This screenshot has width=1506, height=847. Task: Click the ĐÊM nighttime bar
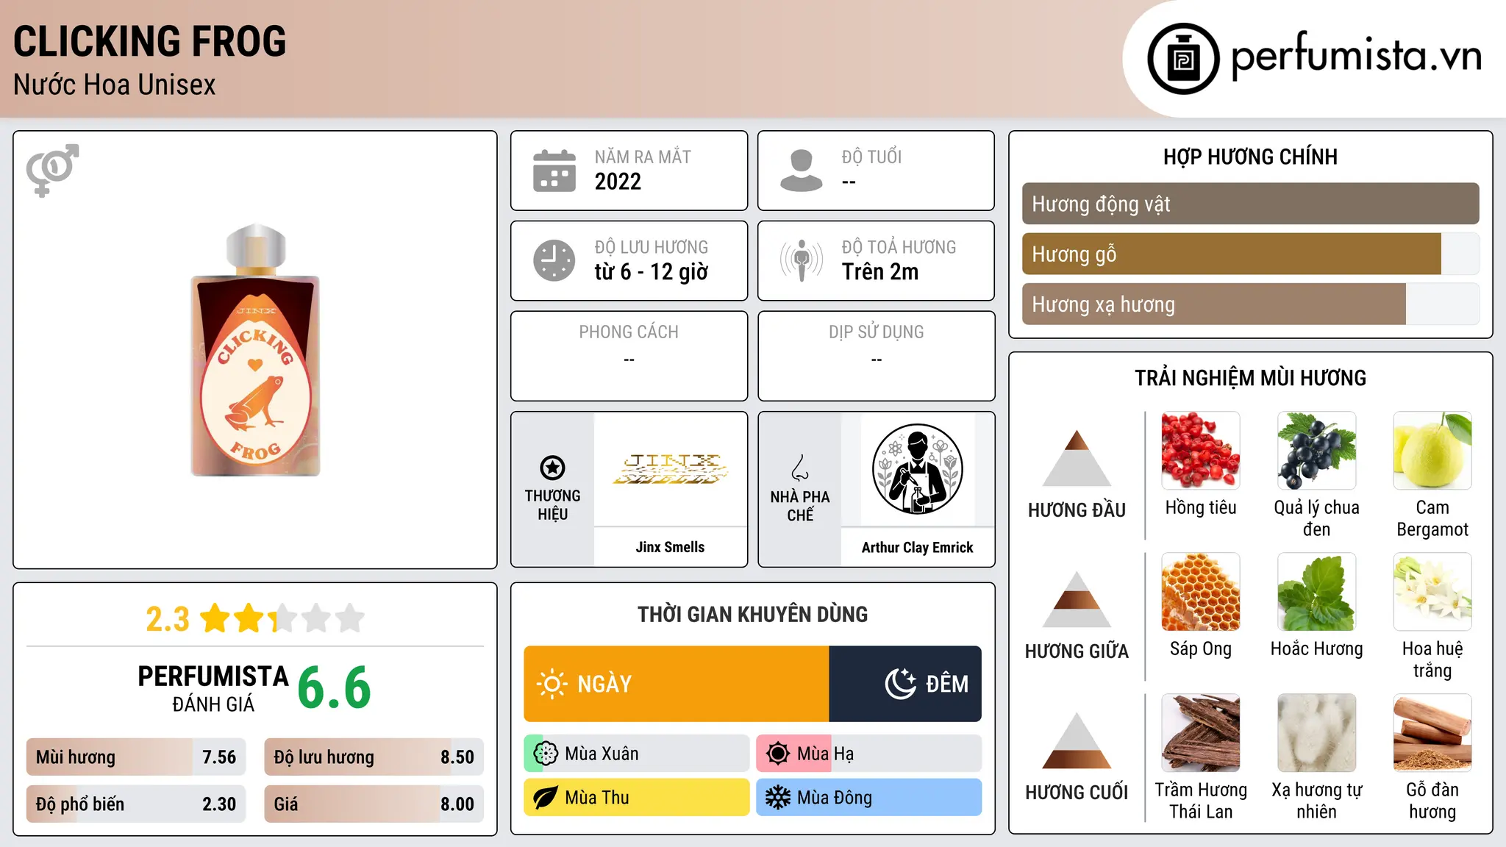click(905, 684)
